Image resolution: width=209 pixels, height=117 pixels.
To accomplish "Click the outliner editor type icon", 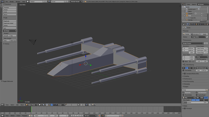I will point(184,5).
